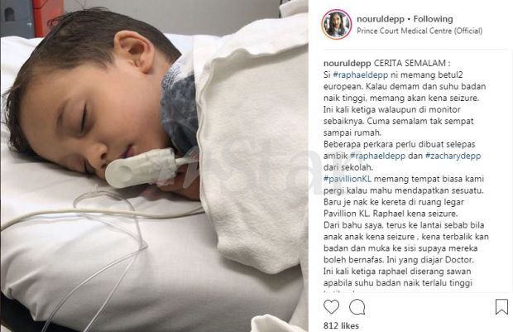Screen dimensions: 513x332
Task: Open #pavillionKL hashtag link
Action: point(348,179)
